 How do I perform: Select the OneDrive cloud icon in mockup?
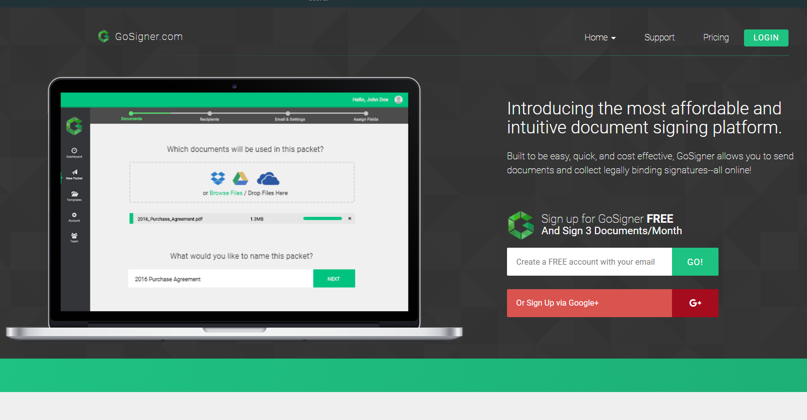(x=268, y=178)
